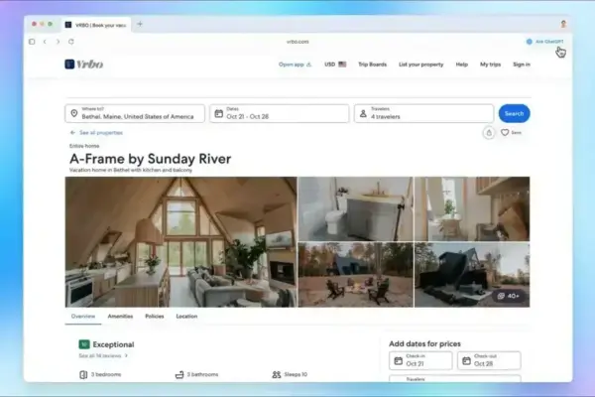
Task: Click Ask ChatGPT button
Action: pos(544,42)
